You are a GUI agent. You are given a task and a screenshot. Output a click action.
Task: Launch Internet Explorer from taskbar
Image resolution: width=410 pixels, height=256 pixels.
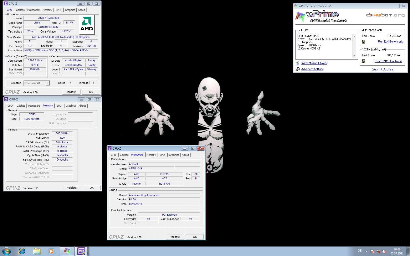[22, 251]
